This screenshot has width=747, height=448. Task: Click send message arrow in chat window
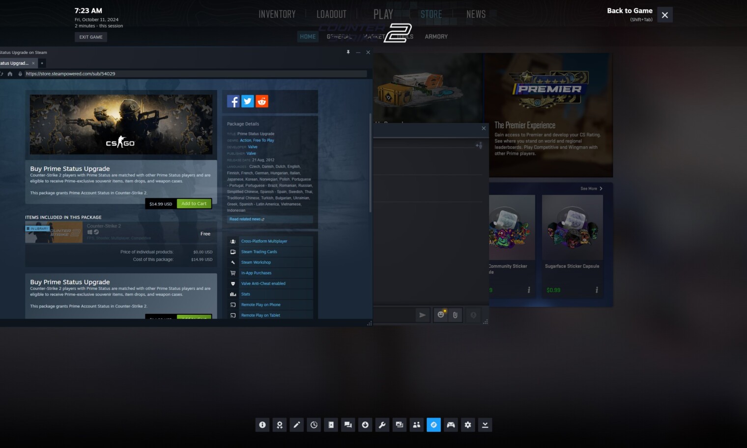pyautogui.click(x=422, y=315)
